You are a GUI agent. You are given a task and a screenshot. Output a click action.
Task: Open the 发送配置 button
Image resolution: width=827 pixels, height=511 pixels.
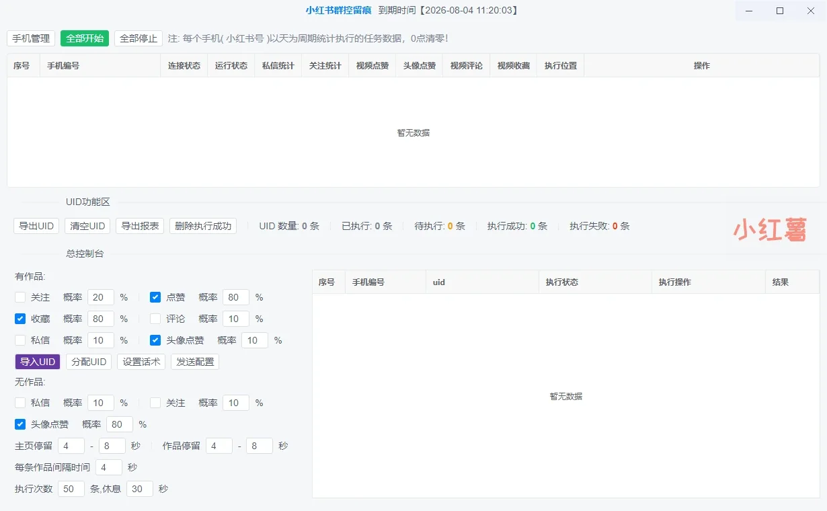[195, 362]
